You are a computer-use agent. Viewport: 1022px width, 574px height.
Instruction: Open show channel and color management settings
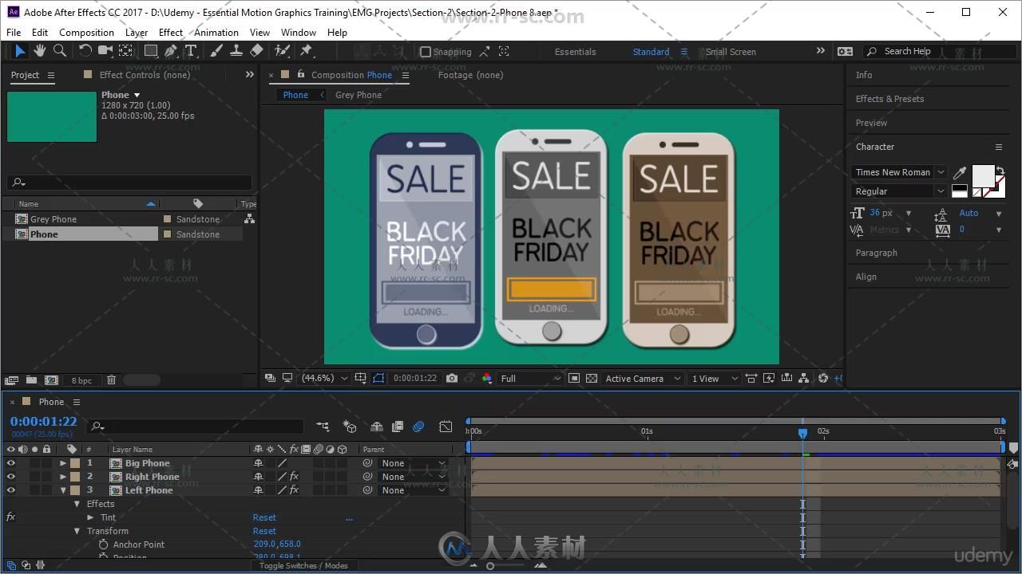487,379
